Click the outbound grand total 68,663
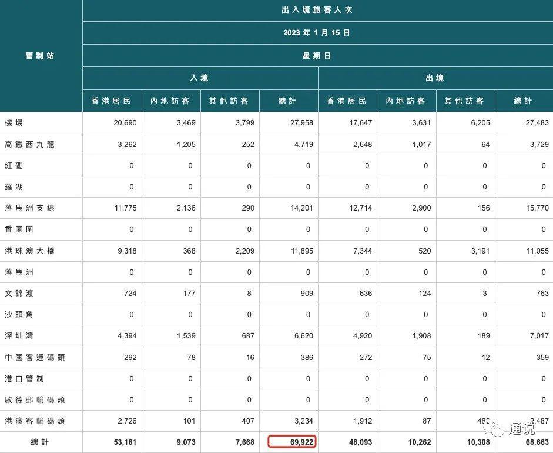Screen dimensions: 553x453 click(534, 442)
